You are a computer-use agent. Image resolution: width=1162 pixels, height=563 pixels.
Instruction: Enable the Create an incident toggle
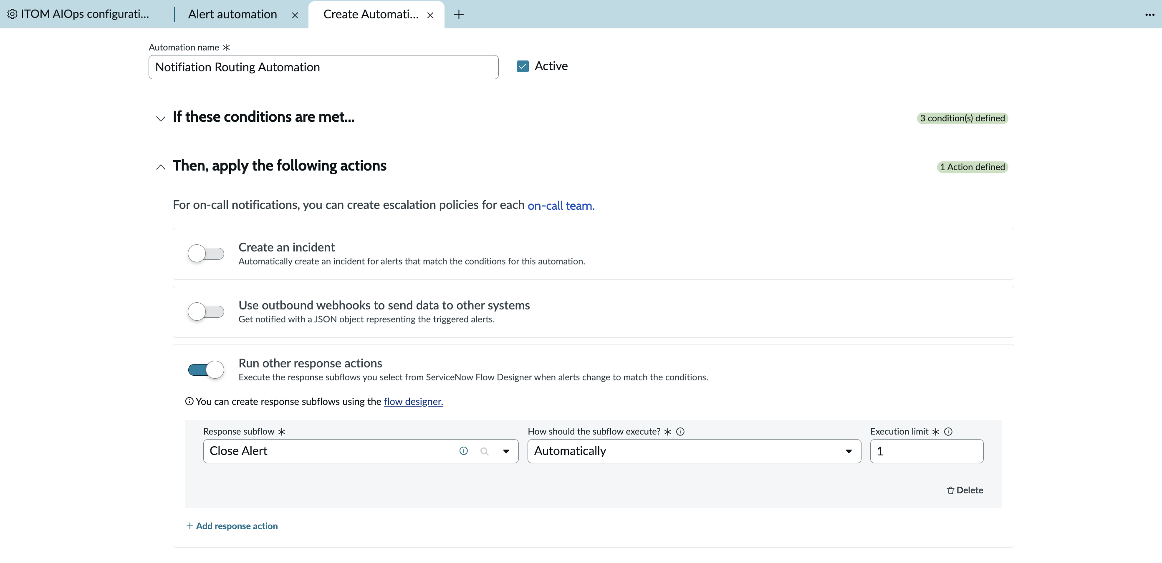[x=206, y=253]
